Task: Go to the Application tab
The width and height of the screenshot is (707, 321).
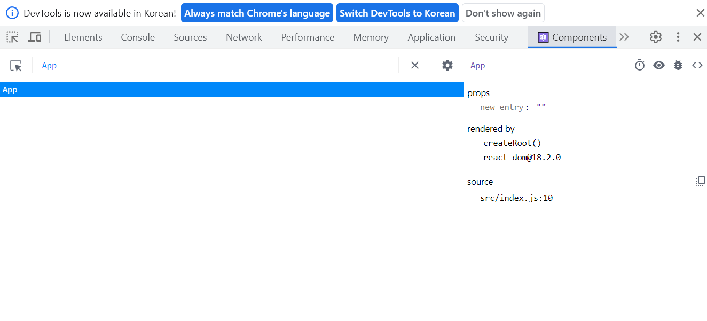Action: [431, 37]
